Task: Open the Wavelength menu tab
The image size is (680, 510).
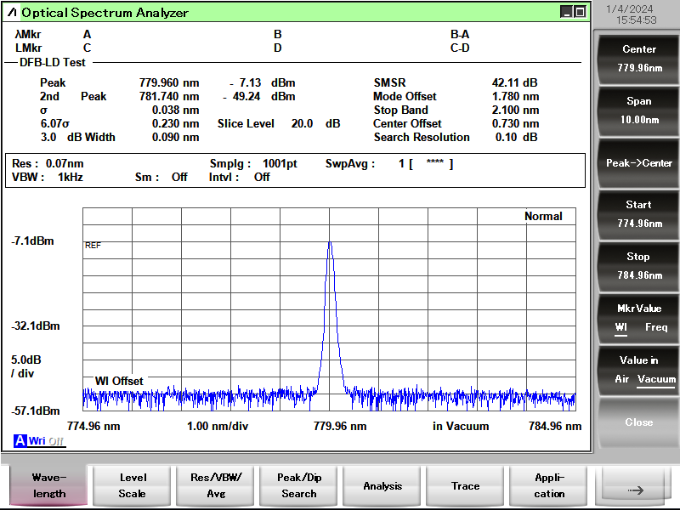Action: point(48,485)
